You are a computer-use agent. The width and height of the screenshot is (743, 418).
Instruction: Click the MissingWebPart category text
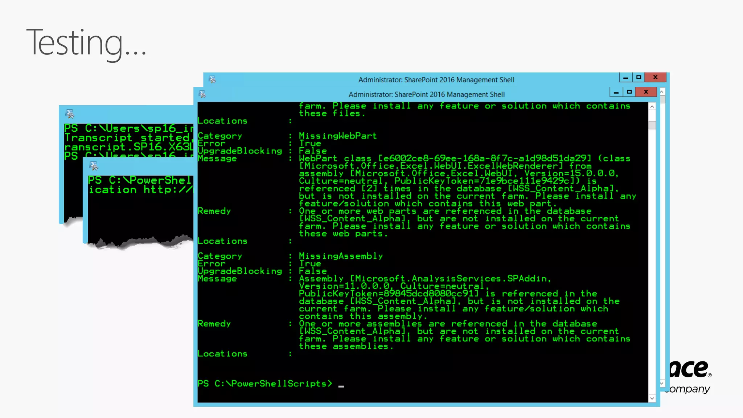[x=337, y=136]
